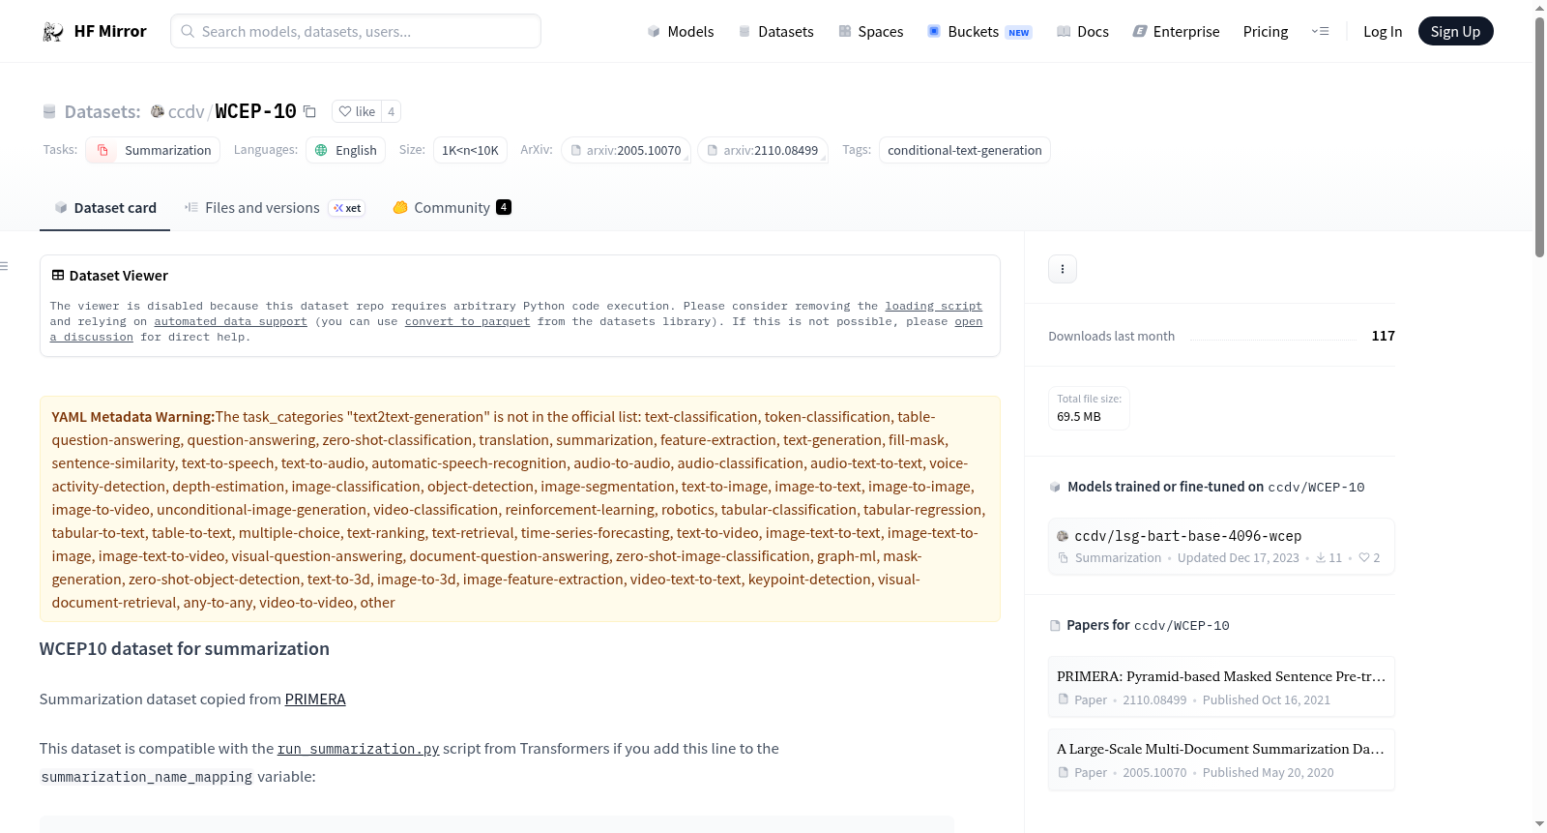Image resolution: width=1547 pixels, height=833 pixels.
Task: Open the PRIMERA paper card
Action: pyautogui.click(x=1221, y=687)
